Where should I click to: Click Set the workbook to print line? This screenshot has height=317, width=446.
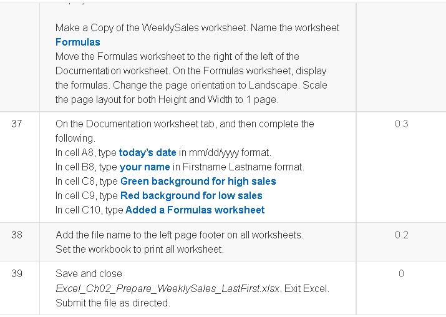tap(140, 249)
